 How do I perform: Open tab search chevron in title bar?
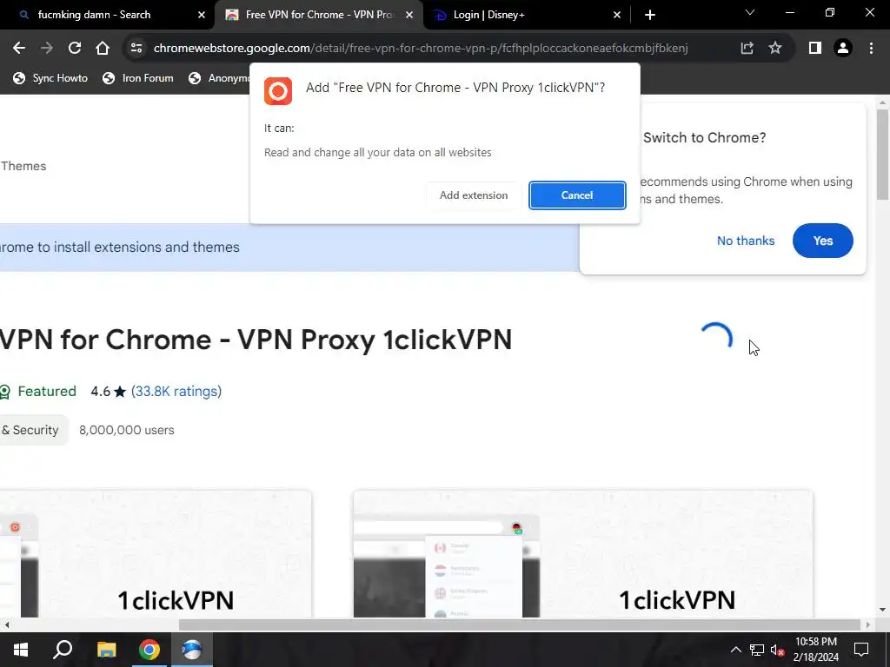tap(750, 12)
